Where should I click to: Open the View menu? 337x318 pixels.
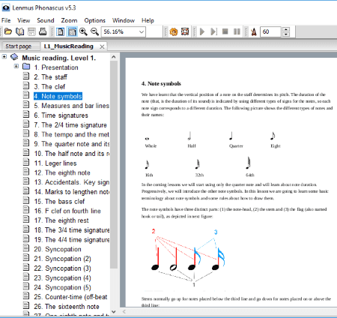click(24, 20)
